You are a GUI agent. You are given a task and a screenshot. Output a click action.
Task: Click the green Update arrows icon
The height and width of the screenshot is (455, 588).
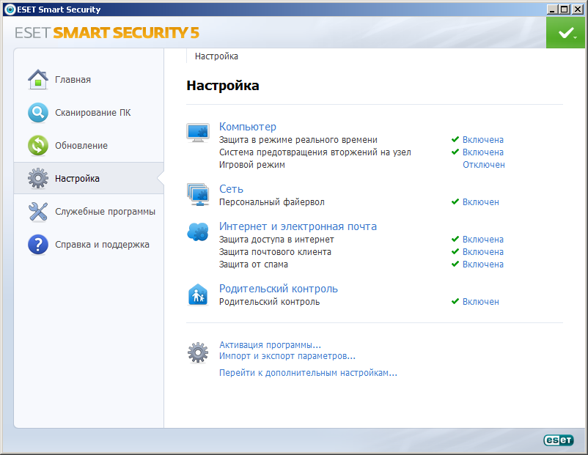[x=38, y=145]
